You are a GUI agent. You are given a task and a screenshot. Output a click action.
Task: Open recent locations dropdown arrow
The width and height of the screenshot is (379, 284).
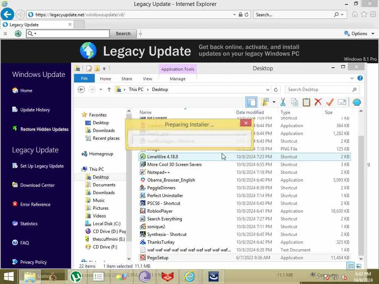tap(101, 89)
